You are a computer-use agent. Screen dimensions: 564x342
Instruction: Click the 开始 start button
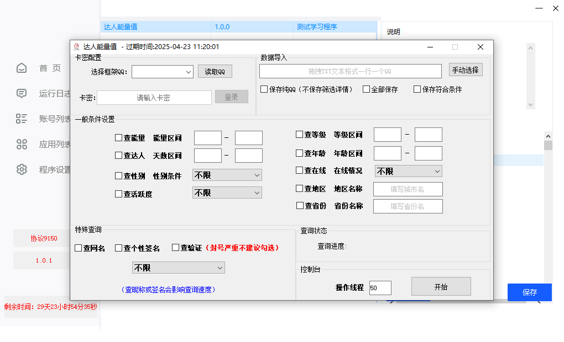(x=441, y=287)
